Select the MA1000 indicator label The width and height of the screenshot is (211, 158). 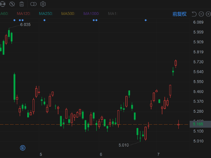tap(91, 13)
